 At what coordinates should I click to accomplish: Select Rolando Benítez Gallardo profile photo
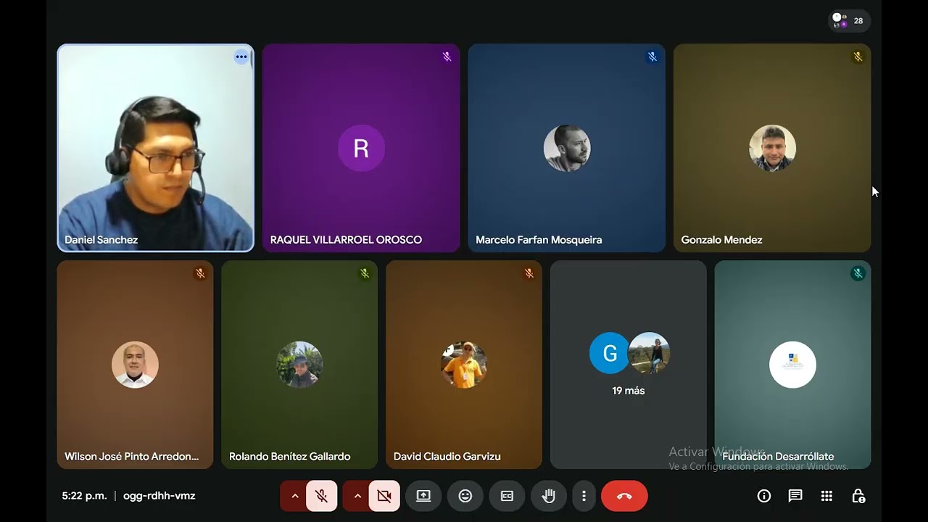(299, 365)
